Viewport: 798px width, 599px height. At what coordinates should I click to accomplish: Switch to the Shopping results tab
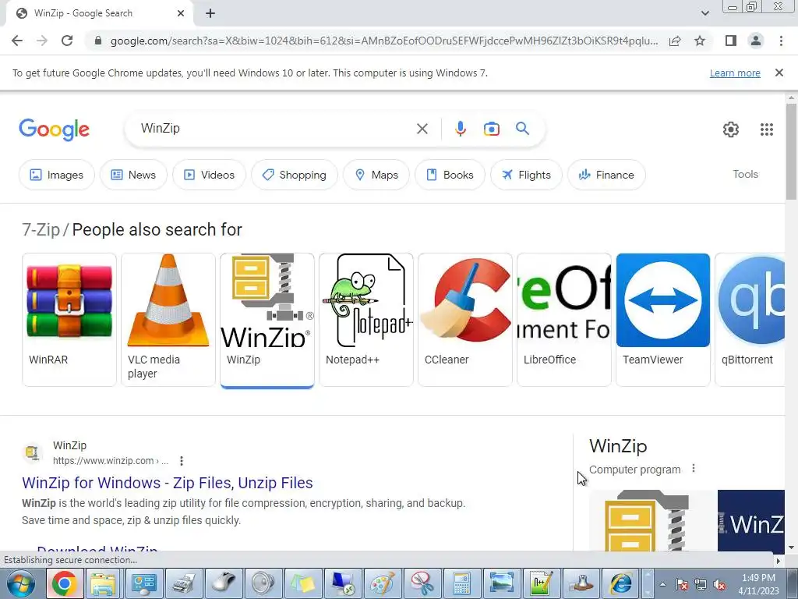(294, 175)
